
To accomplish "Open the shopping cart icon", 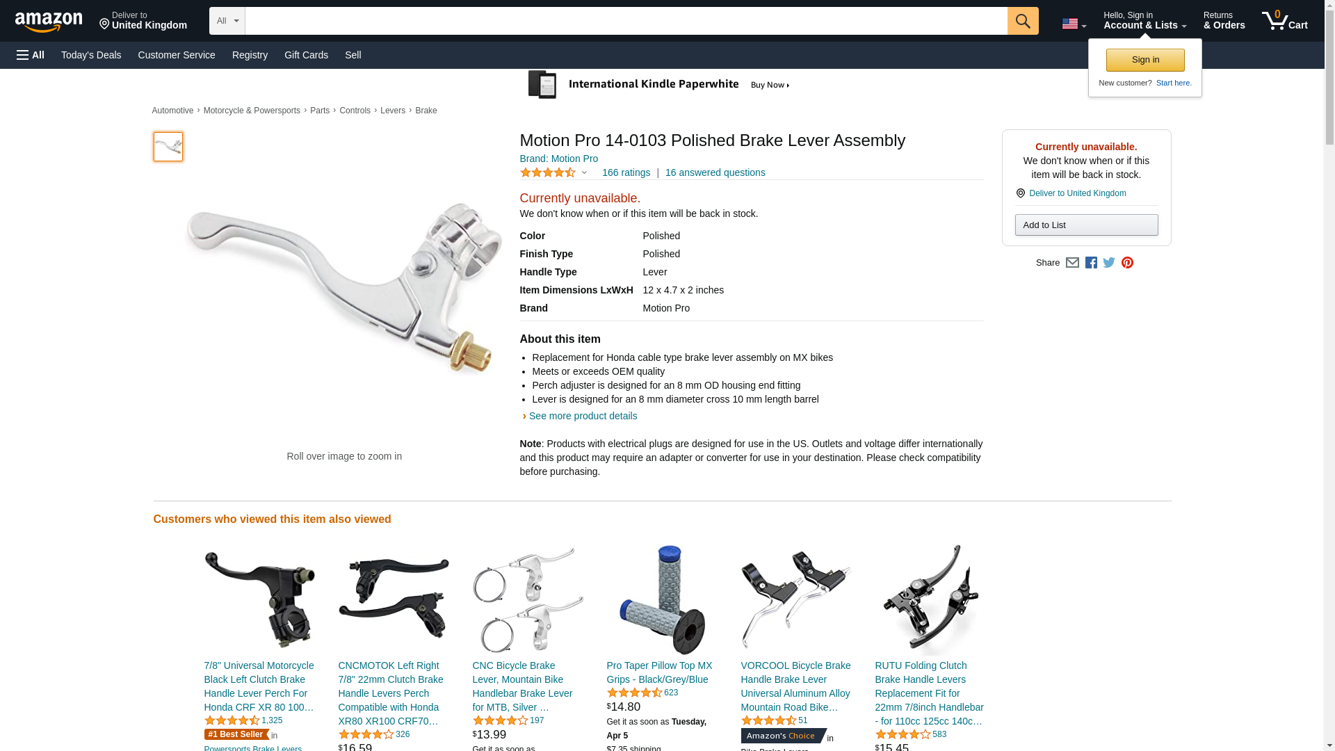I will [1285, 21].
